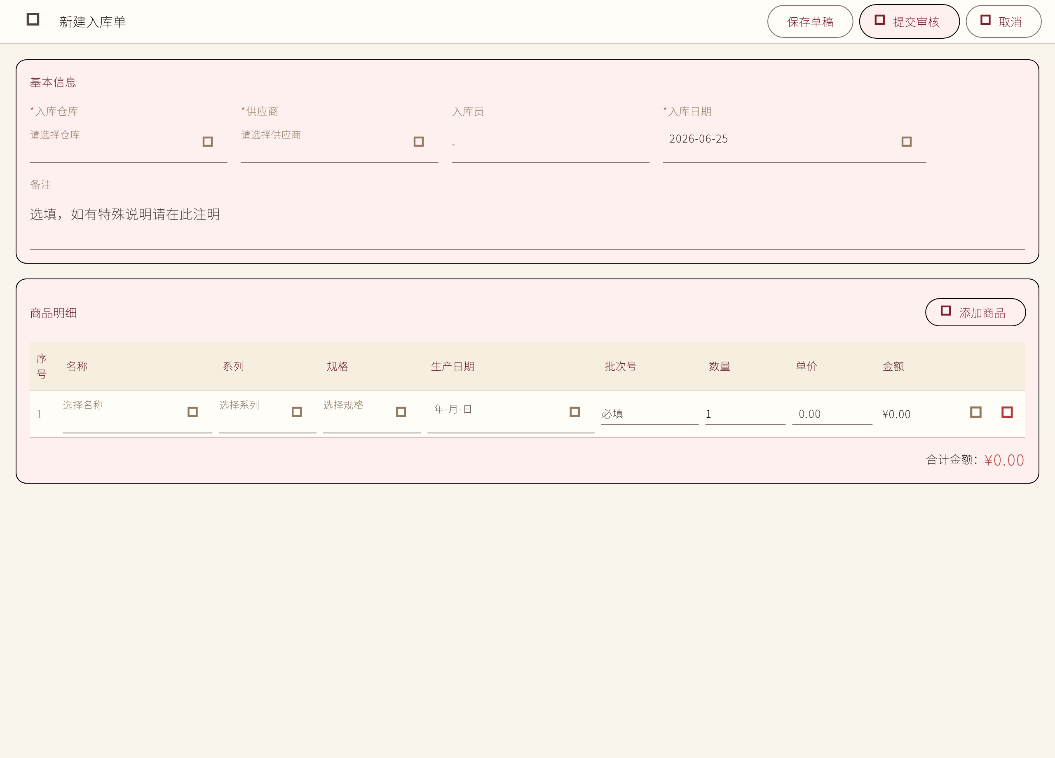The width and height of the screenshot is (1055, 758).
Task: Click the 系列 column header
Action: [233, 367]
